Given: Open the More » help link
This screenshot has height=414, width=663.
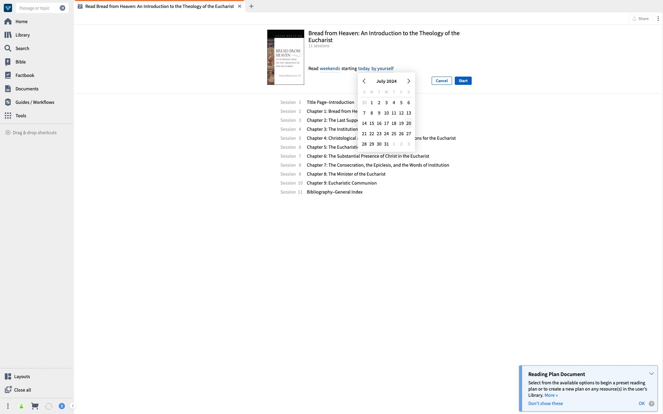Looking at the screenshot, I should pyautogui.click(x=551, y=395).
